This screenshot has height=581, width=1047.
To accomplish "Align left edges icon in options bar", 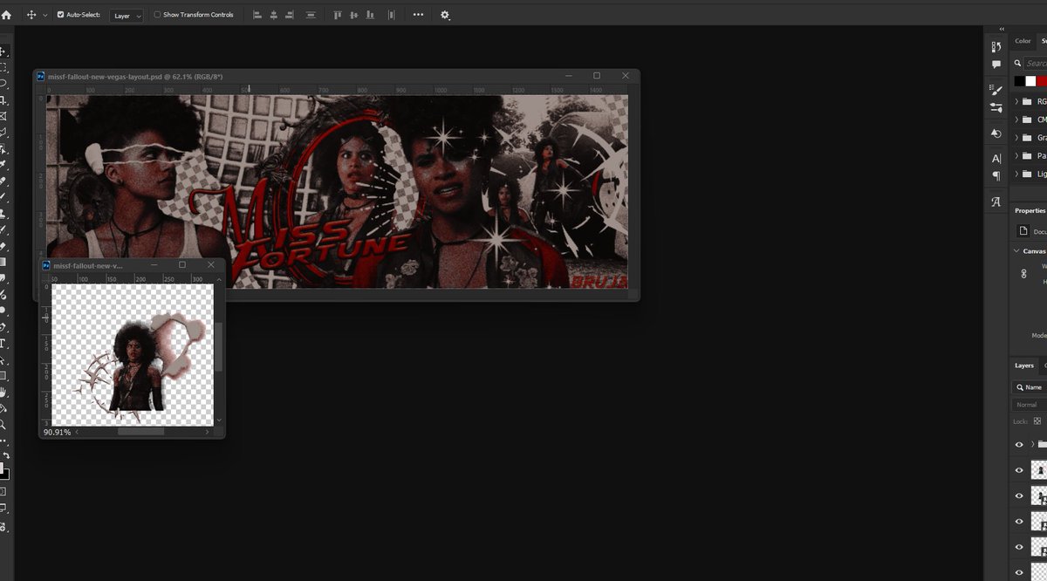I will tap(257, 15).
